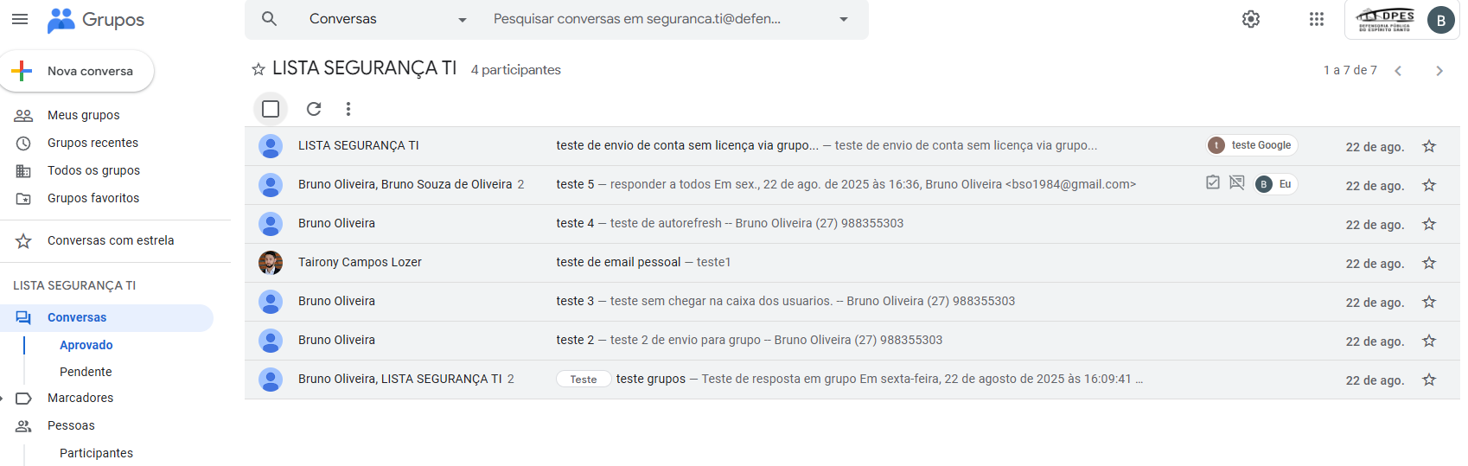Toggle the select all conversations checkbox
This screenshot has height=466, width=1468.
coord(271,109)
